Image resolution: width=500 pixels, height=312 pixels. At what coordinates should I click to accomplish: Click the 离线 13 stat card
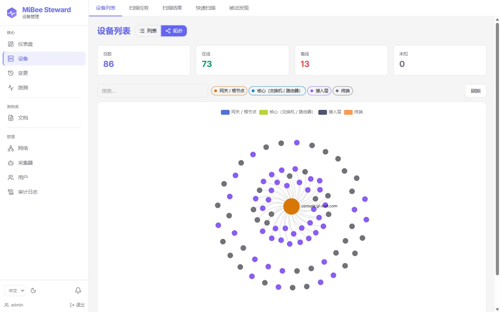pos(341,60)
